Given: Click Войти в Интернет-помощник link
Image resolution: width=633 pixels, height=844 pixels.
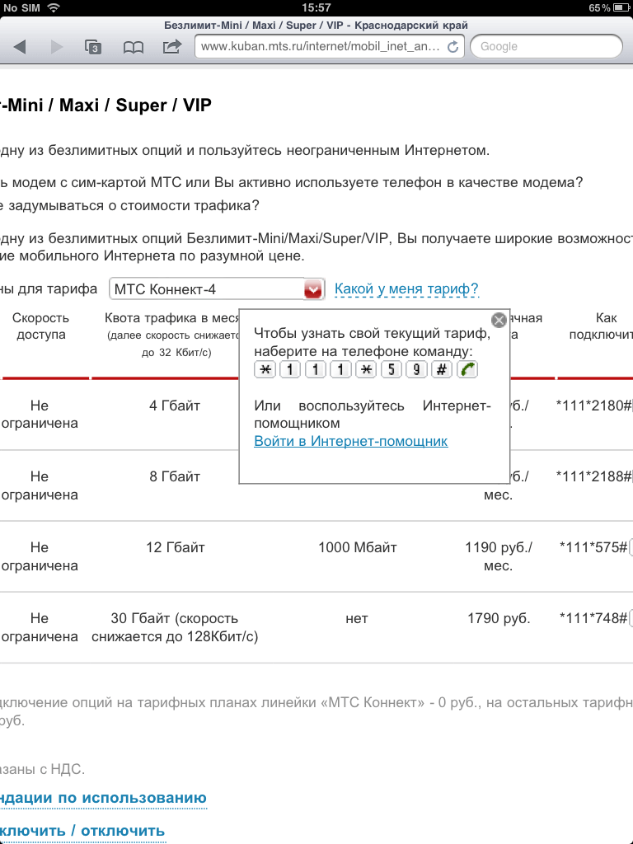Looking at the screenshot, I should coord(350,441).
